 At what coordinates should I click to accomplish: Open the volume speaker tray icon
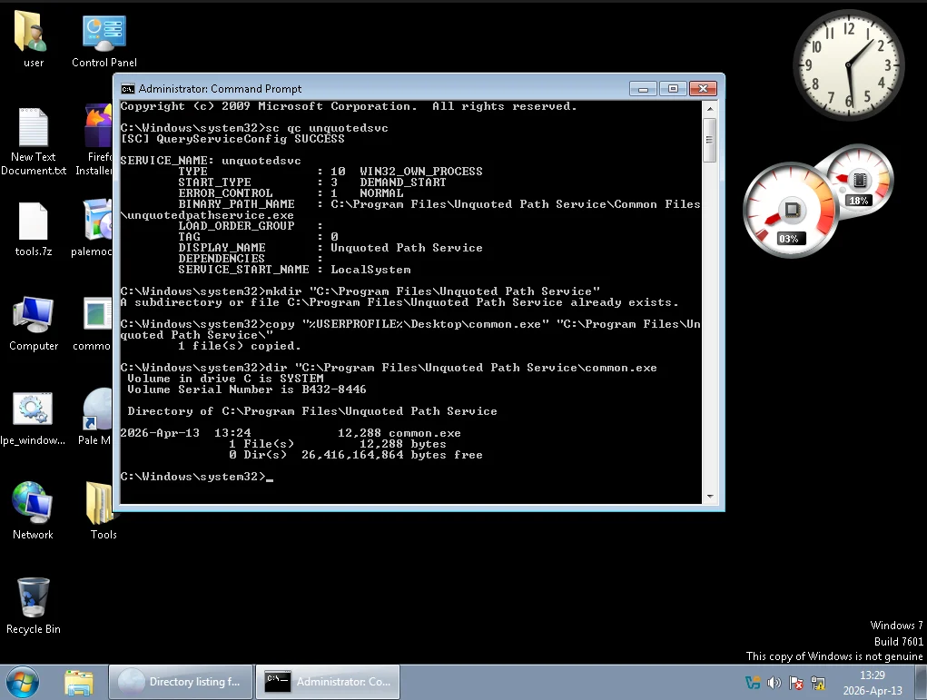[x=774, y=683]
